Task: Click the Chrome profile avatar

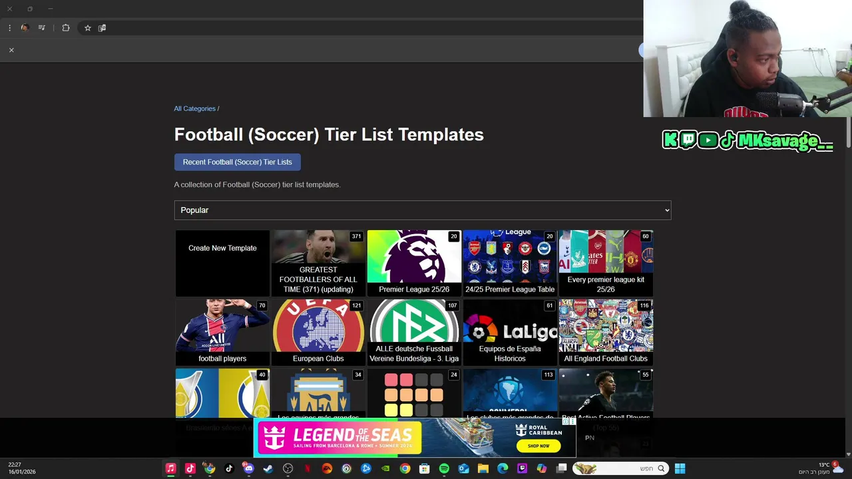Action: (25, 28)
